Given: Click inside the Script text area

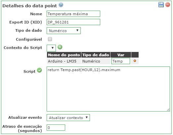Looking at the screenshot, I should [x=108, y=89].
